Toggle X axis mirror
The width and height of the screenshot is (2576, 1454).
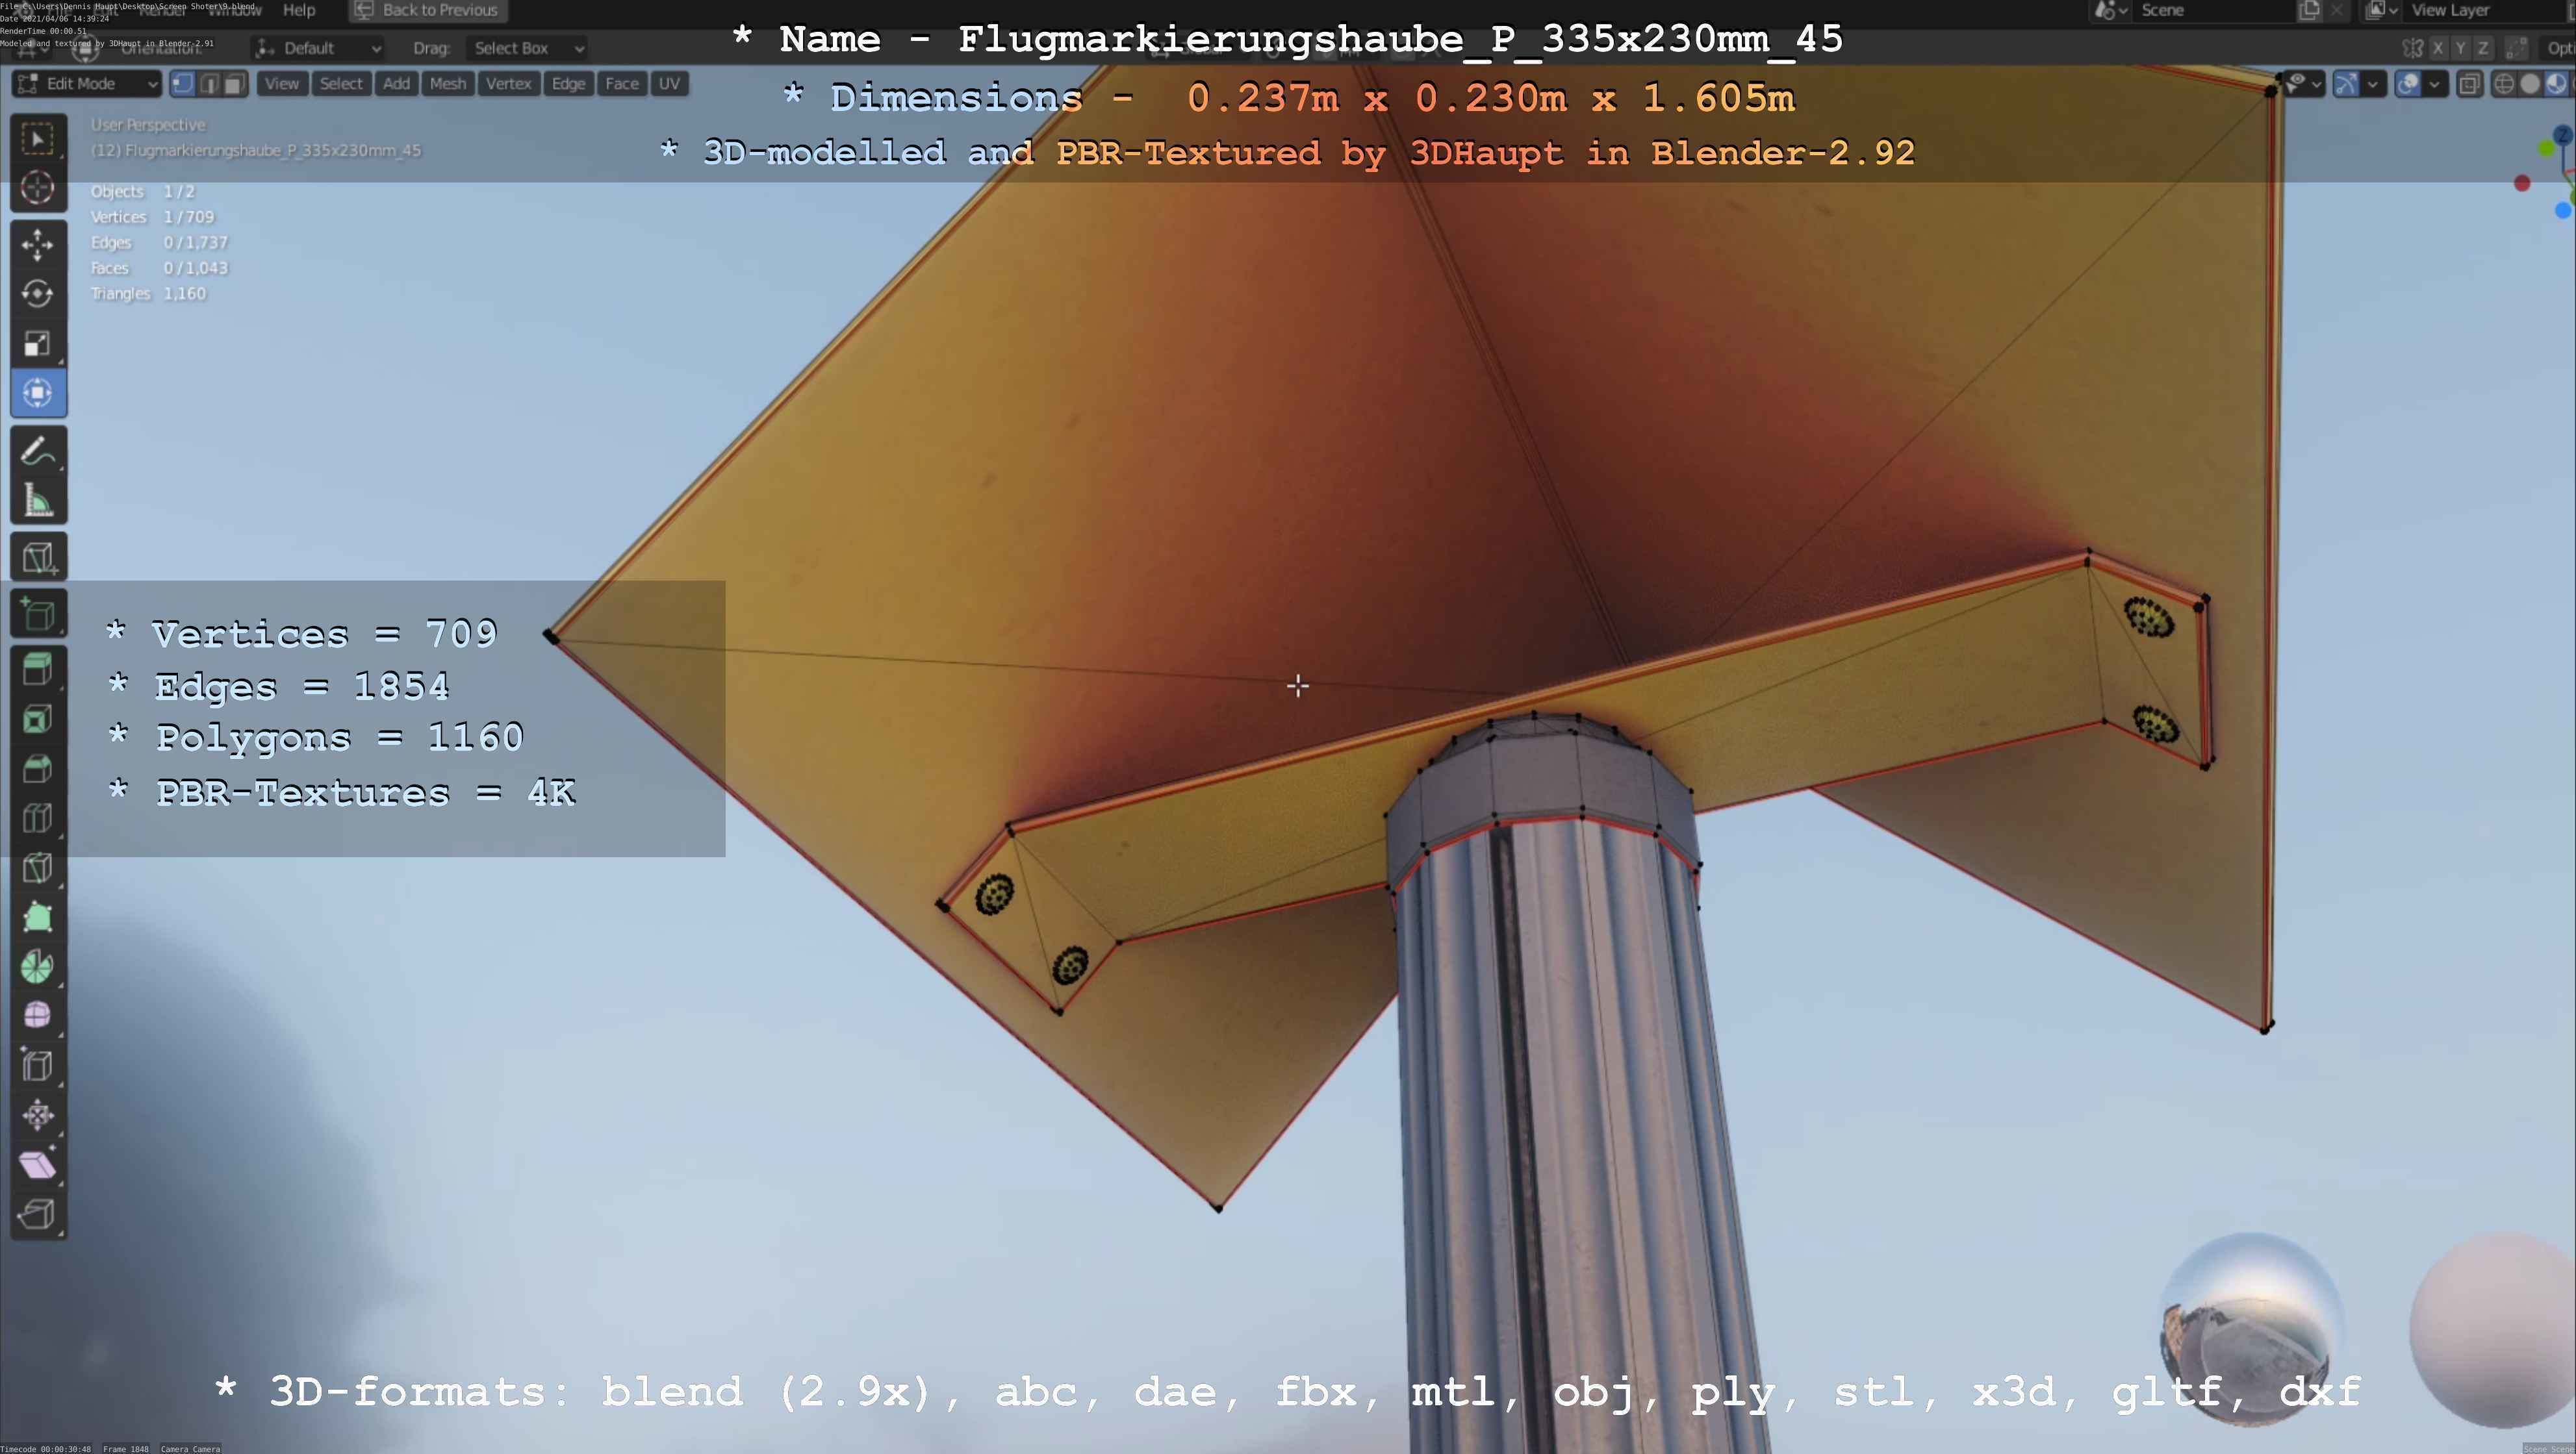coord(2438,48)
